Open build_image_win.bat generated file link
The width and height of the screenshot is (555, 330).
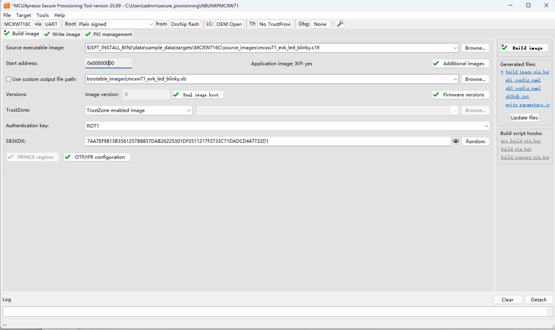pyautogui.click(x=527, y=72)
